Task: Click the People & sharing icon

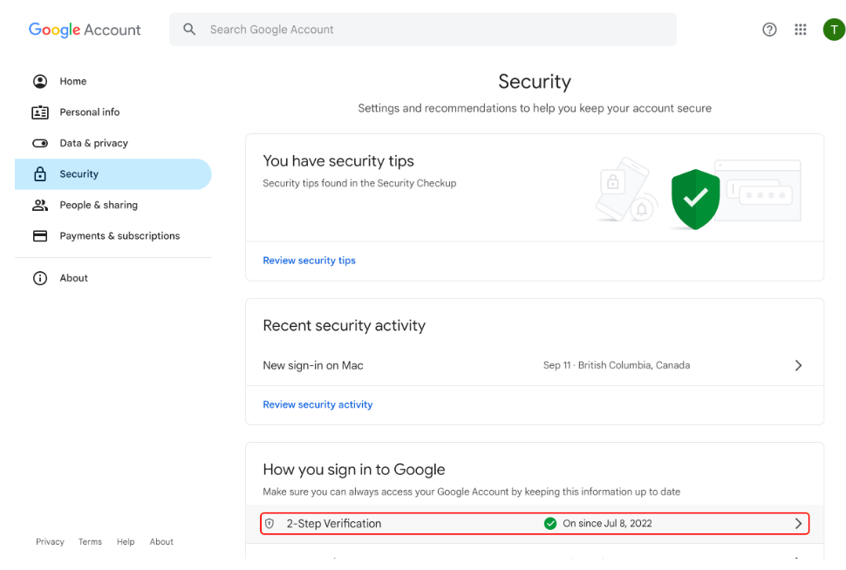Action: [40, 205]
